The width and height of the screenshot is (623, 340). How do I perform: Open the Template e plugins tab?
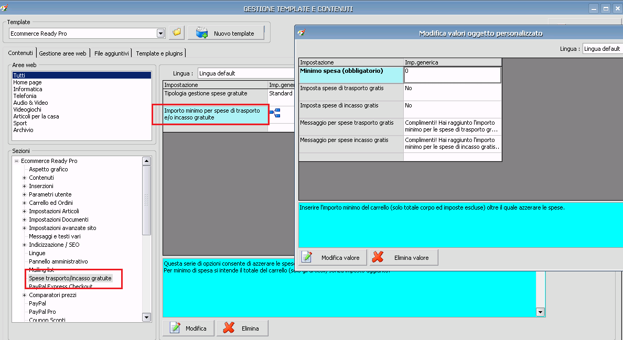tap(159, 53)
